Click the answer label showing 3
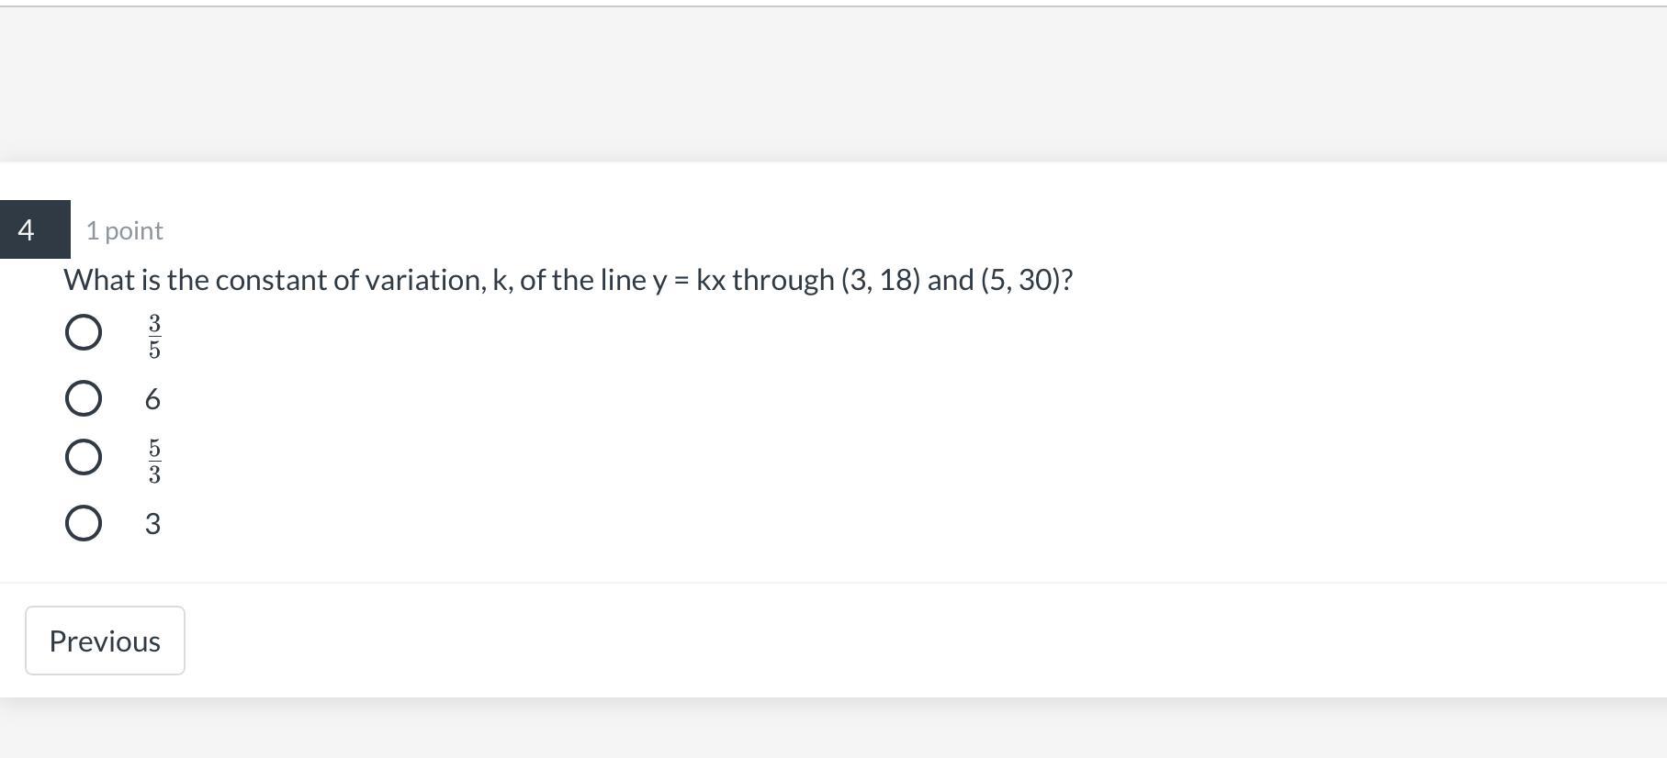The image size is (1667, 758). [x=152, y=524]
